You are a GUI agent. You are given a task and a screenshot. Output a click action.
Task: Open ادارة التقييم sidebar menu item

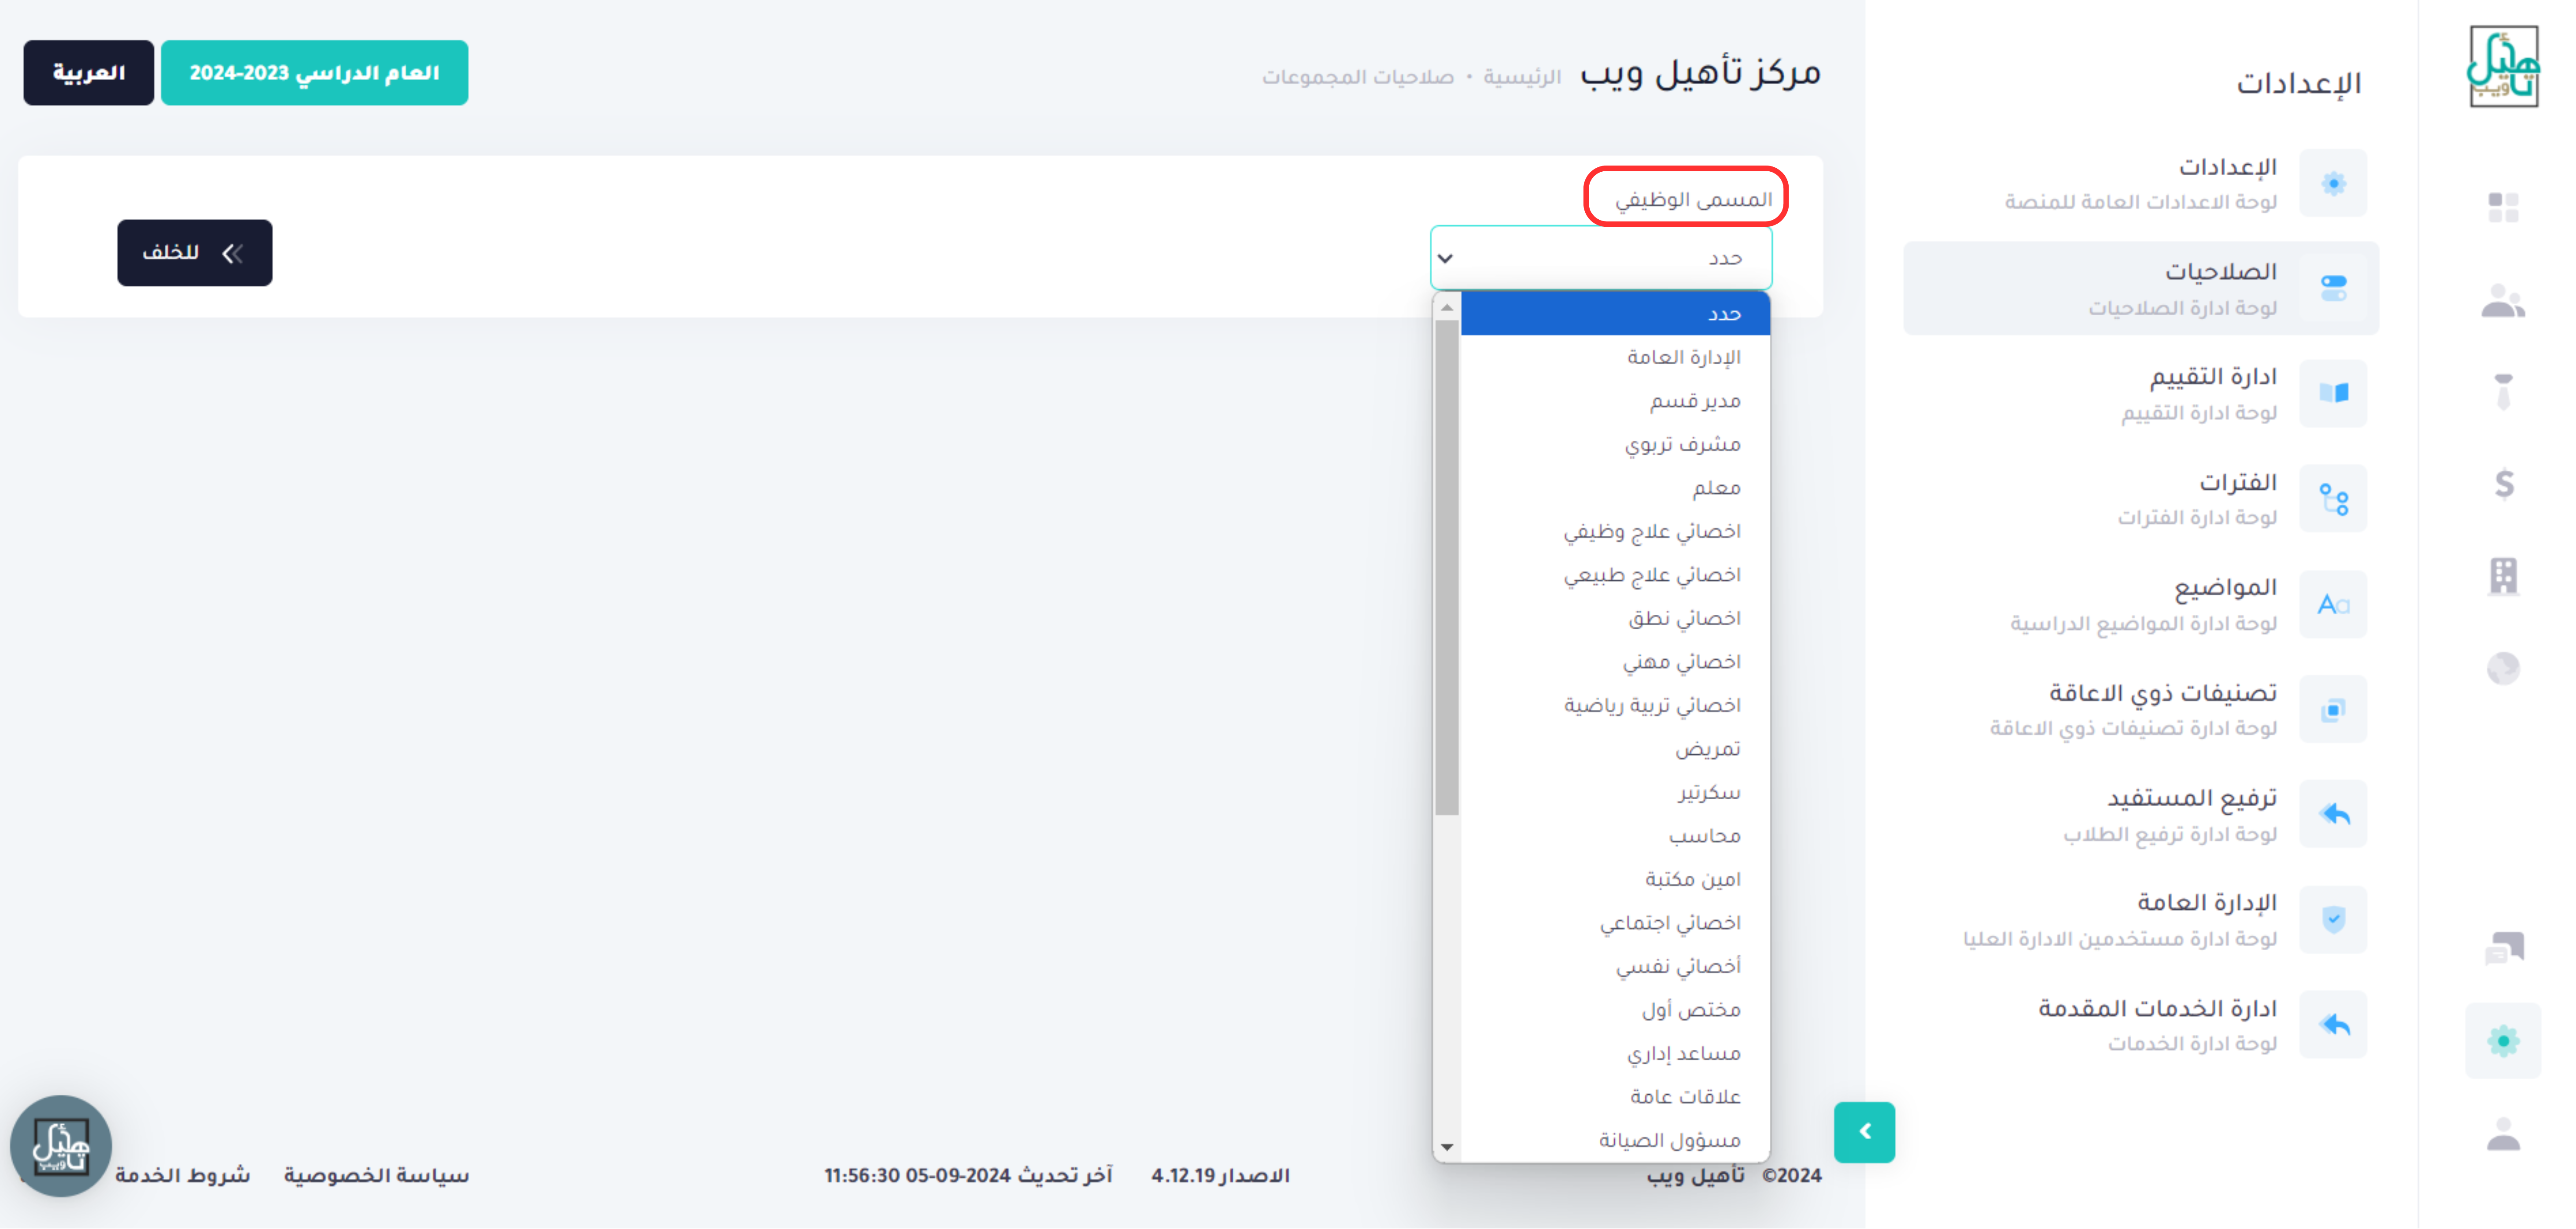2141,393
